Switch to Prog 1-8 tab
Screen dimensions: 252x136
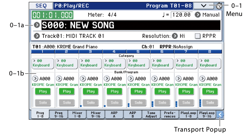tap(40, 115)
